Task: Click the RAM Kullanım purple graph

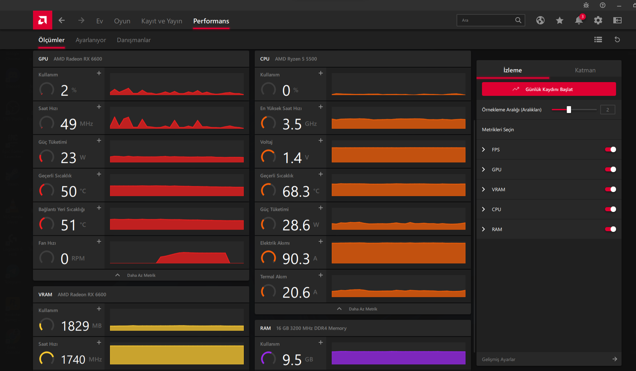Action: 398,353
